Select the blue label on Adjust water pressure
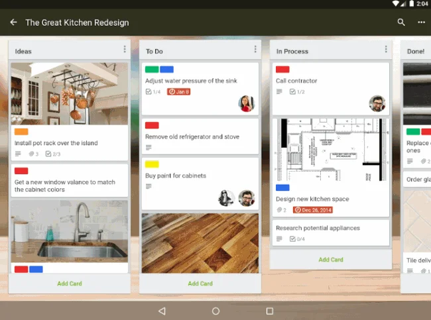 pyautogui.click(x=166, y=70)
